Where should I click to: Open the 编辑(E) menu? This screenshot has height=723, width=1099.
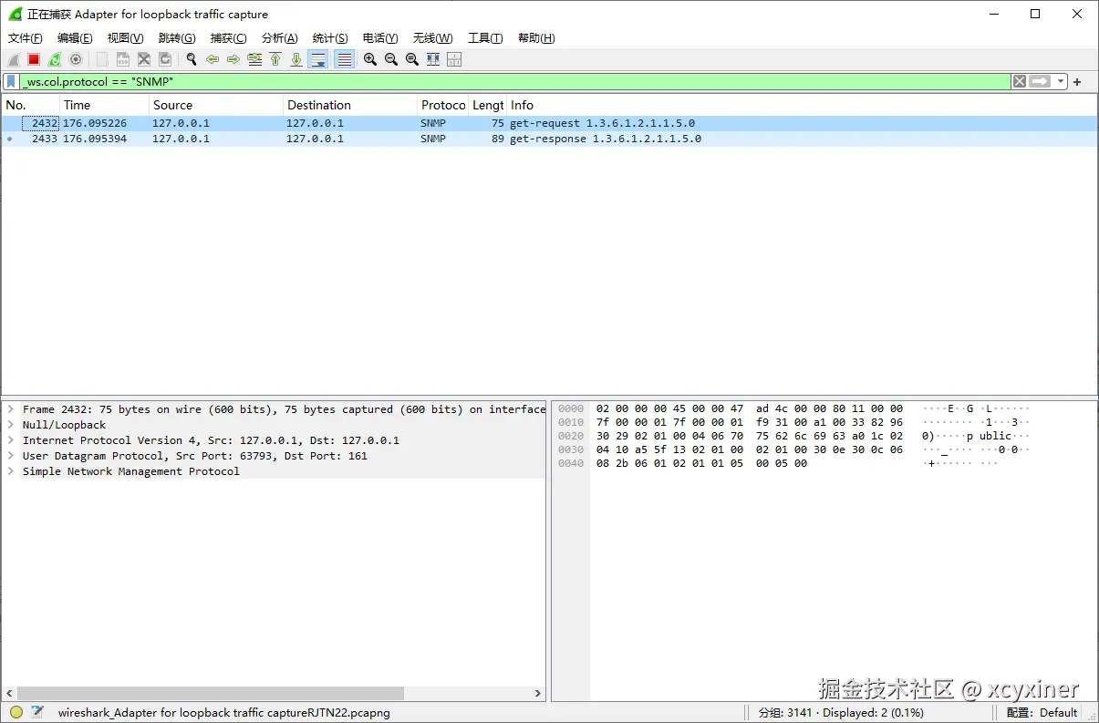[x=75, y=38]
